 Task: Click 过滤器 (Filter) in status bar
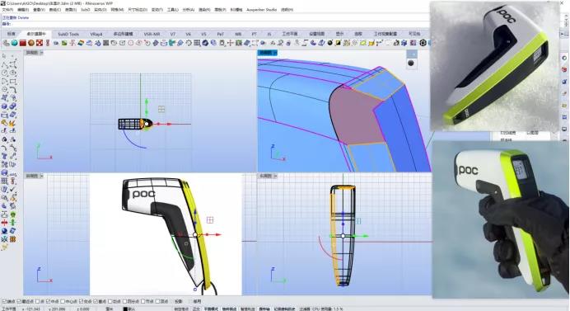[305, 309]
